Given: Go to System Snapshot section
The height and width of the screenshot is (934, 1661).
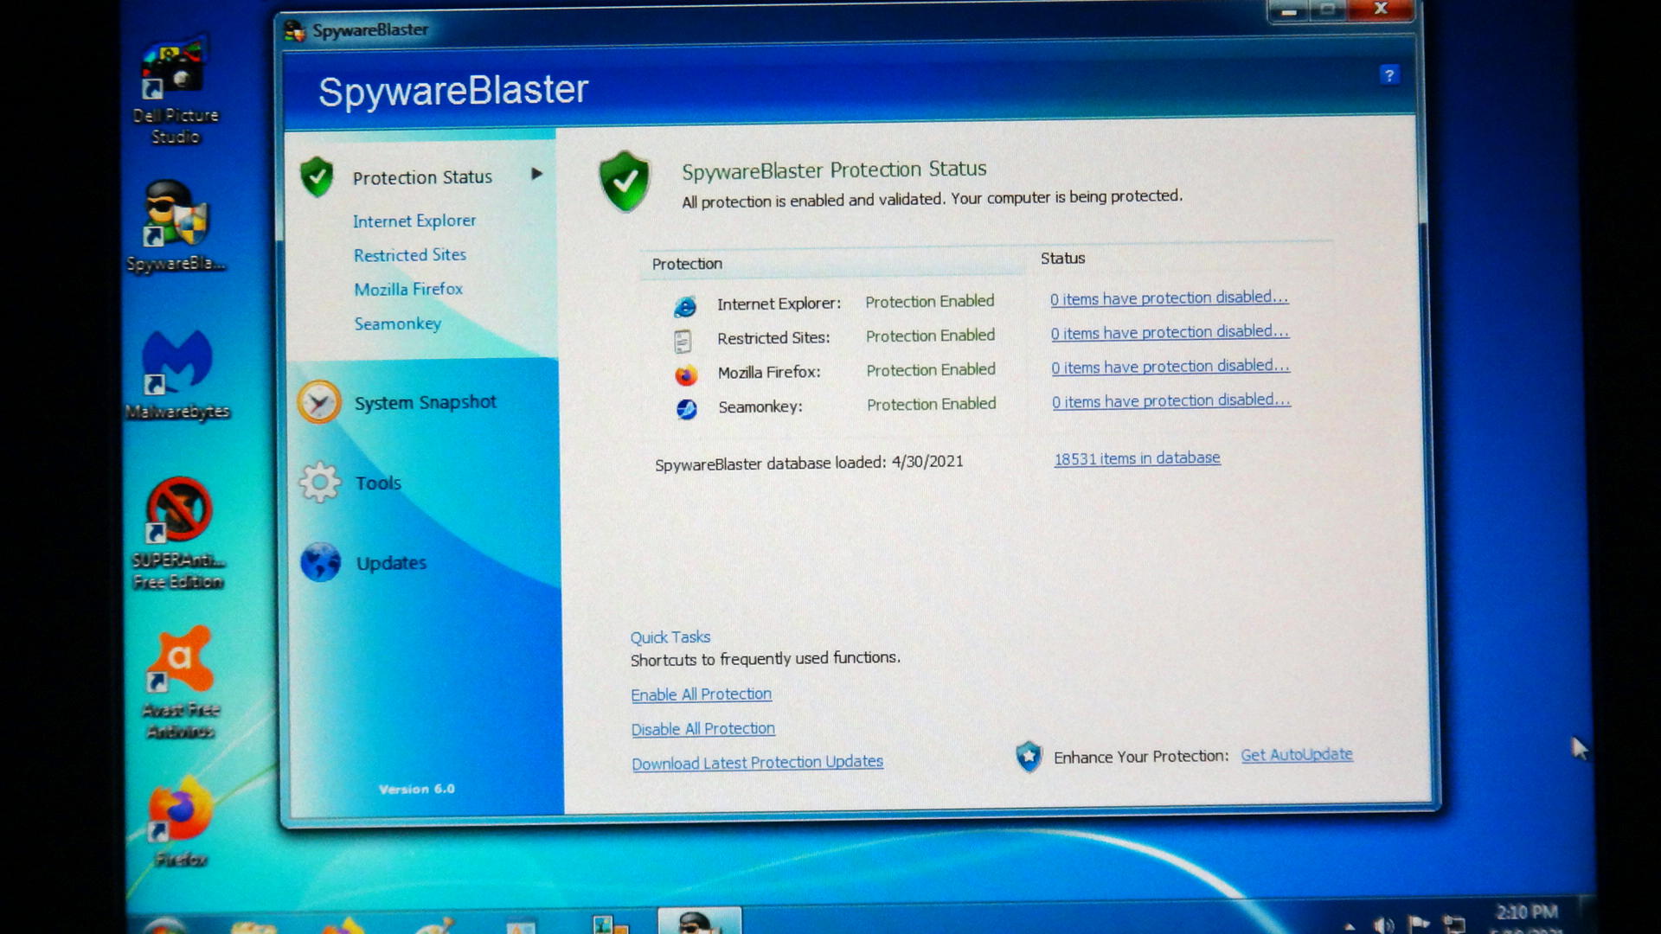Looking at the screenshot, I should pos(425,402).
